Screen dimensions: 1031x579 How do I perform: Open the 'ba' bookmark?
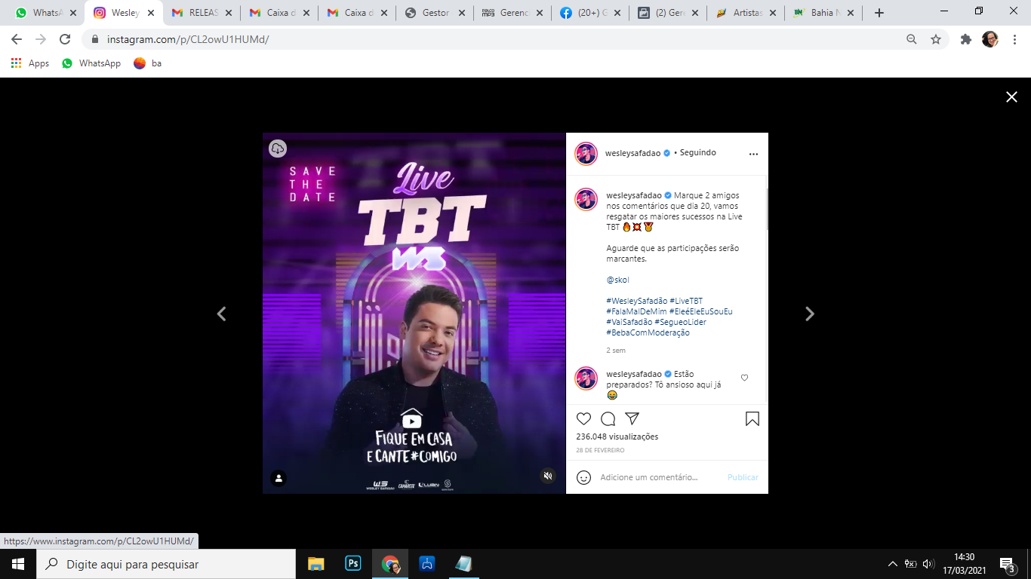(x=148, y=63)
